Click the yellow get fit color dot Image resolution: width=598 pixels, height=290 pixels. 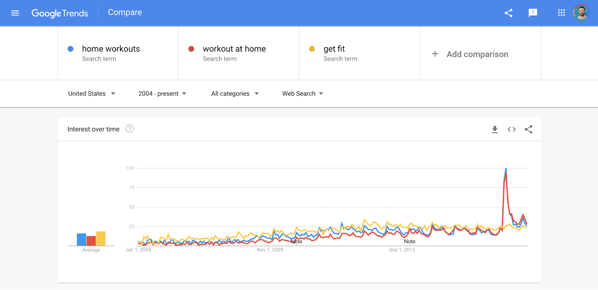point(312,49)
